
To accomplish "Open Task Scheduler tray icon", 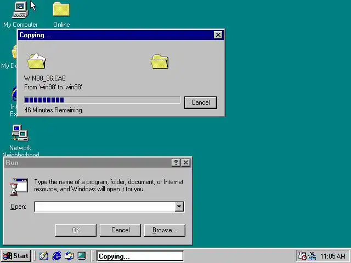I will pos(302,256).
